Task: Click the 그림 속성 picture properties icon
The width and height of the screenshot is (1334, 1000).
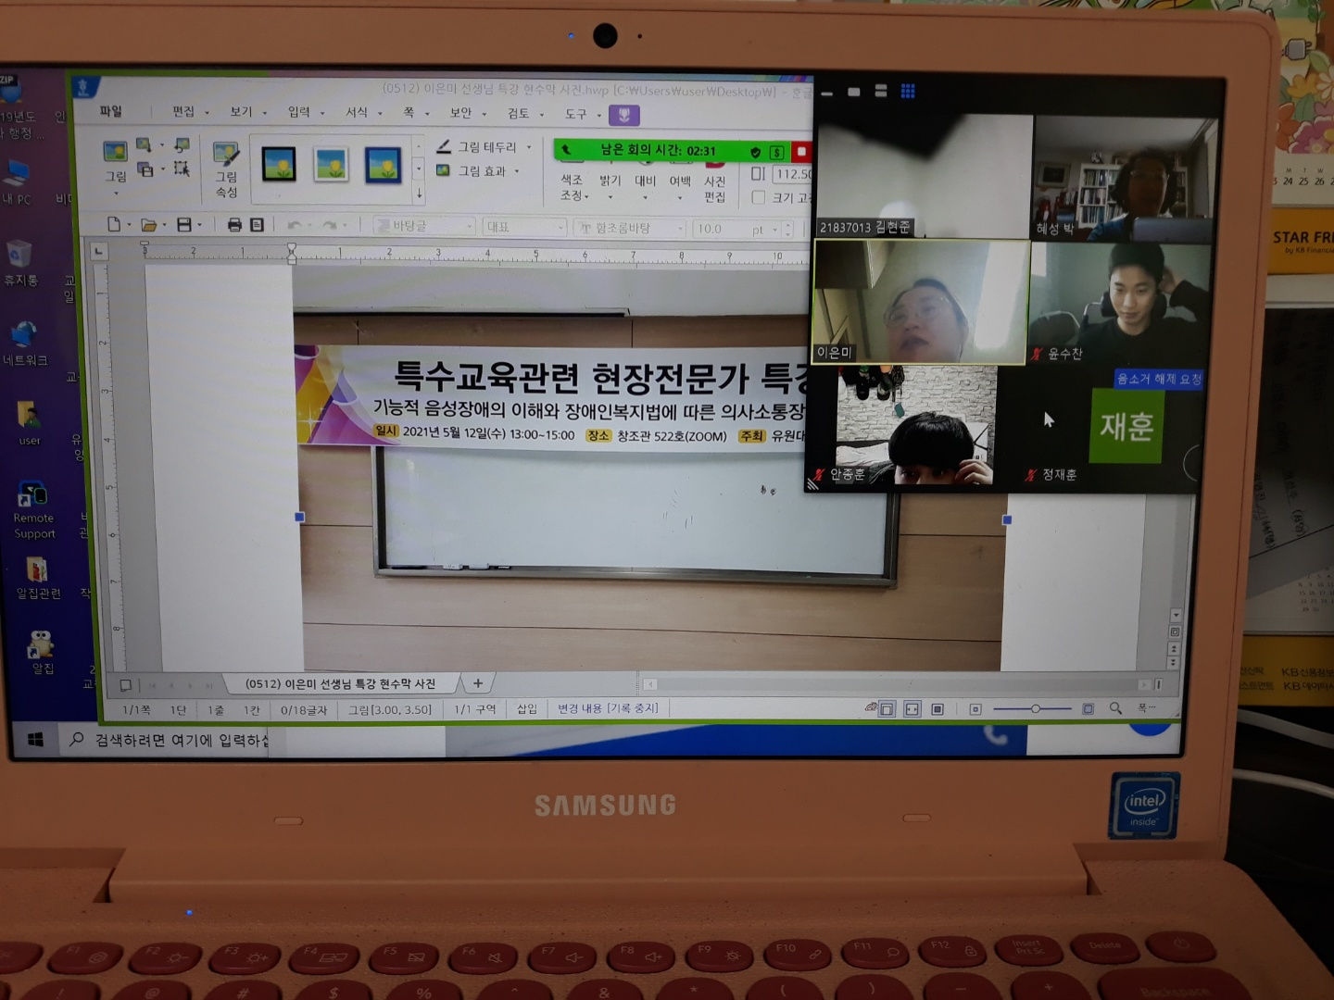Action: pyautogui.click(x=226, y=168)
